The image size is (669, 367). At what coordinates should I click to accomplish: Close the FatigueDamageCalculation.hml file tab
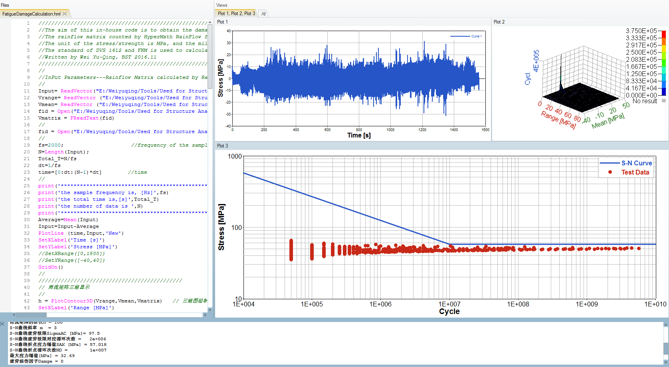click(x=65, y=14)
